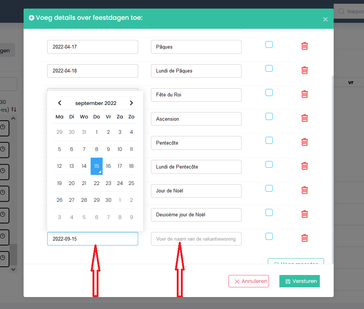The height and width of the screenshot is (309, 364).
Task: Tick the checkbox for Deuxième jour de Noël
Action: 269,212
